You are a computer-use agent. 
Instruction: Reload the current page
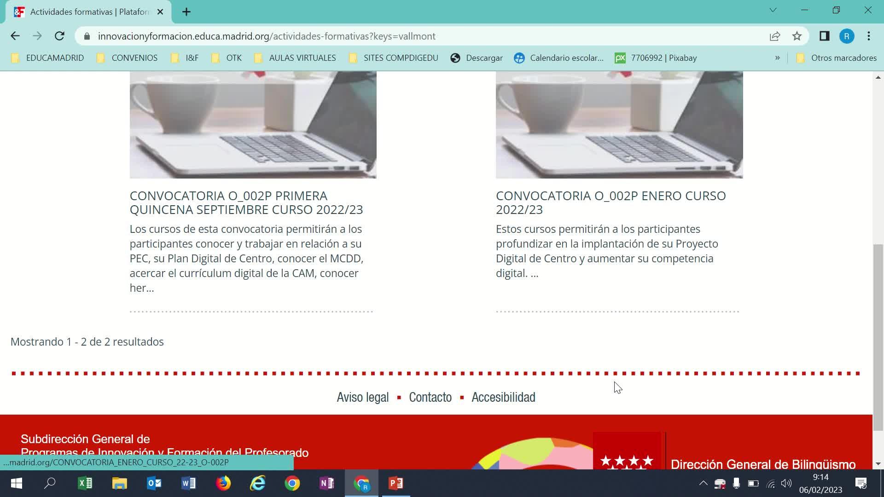(59, 36)
